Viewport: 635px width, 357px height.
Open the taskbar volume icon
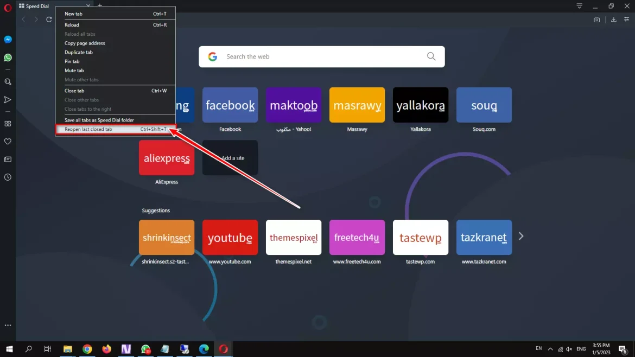click(569, 349)
